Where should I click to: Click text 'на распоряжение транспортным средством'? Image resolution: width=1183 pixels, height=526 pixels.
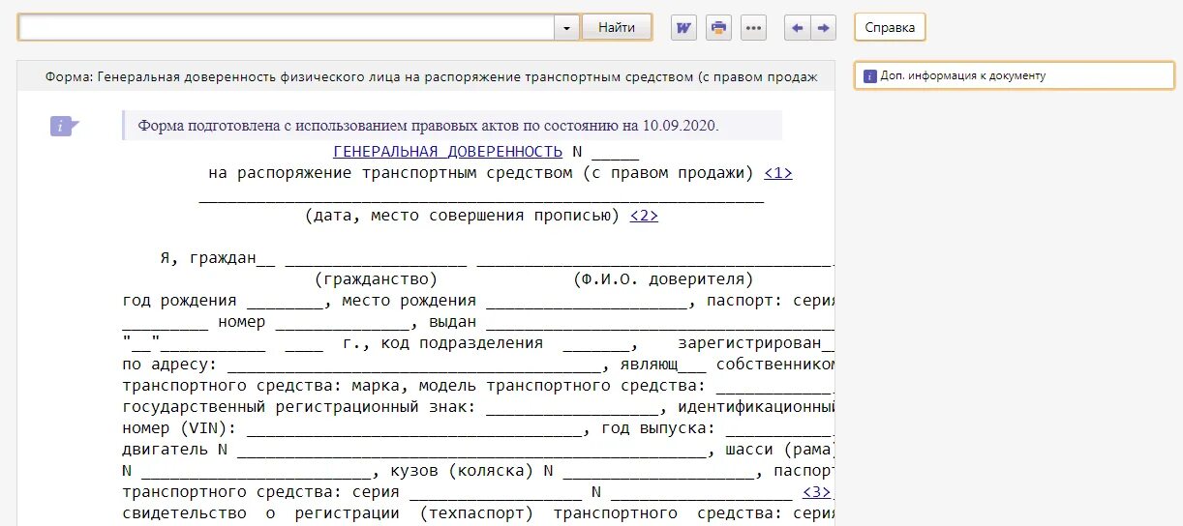point(390,173)
